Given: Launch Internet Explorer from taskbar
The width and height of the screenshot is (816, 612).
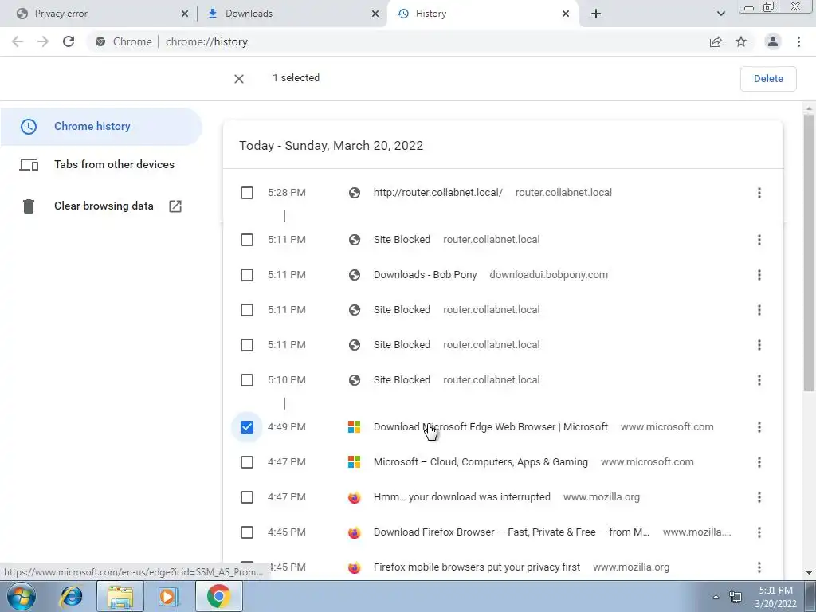Looking at the screenshot, I should pyautogui.click(x=71, y=596).
